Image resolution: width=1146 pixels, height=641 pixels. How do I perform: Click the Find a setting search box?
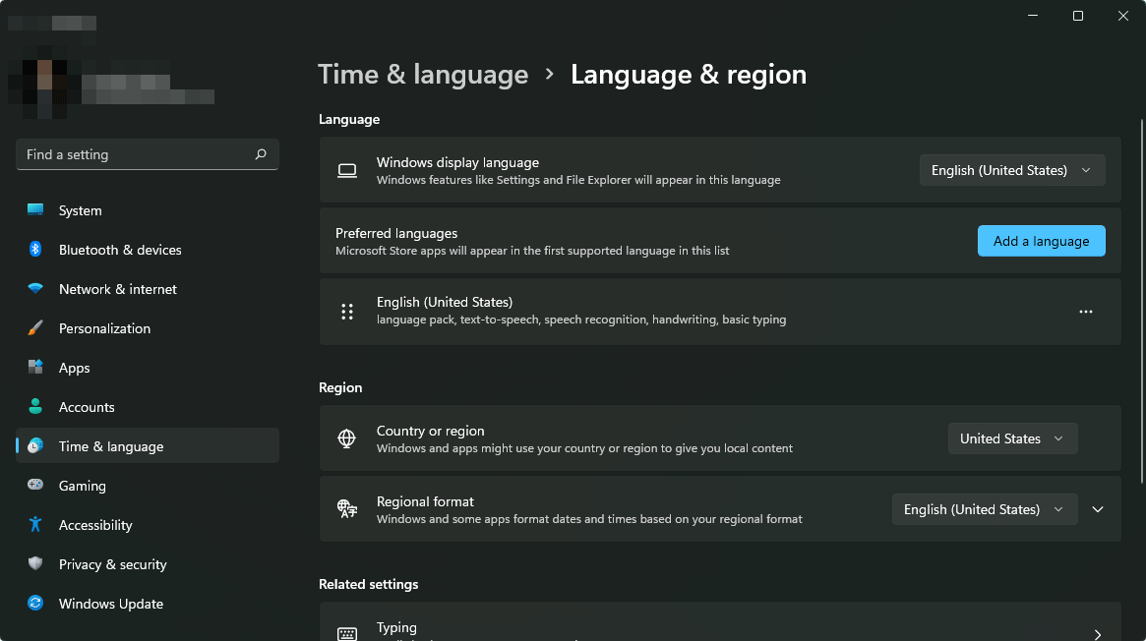(147, 154)
